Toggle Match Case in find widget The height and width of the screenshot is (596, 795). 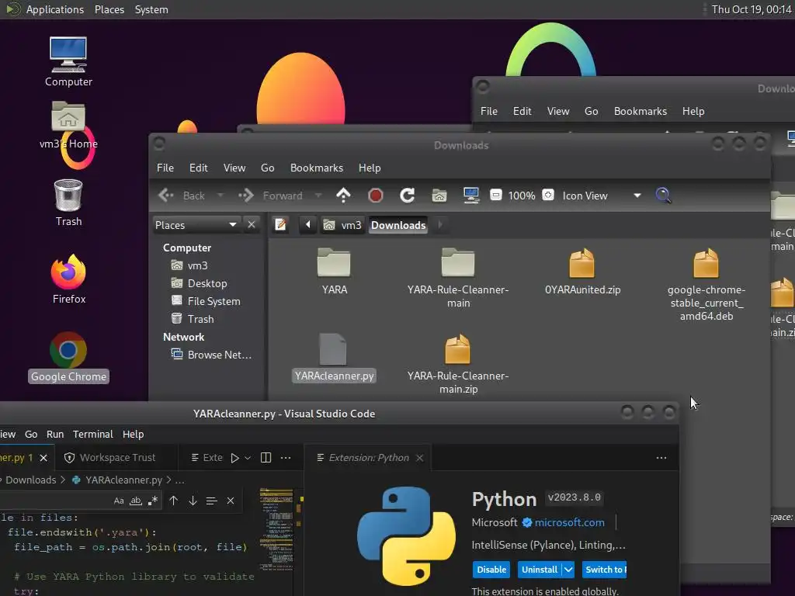(119, 501)
